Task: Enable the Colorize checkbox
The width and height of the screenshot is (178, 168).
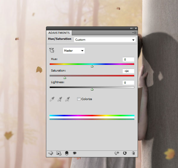Action: (x=79, y=99)
